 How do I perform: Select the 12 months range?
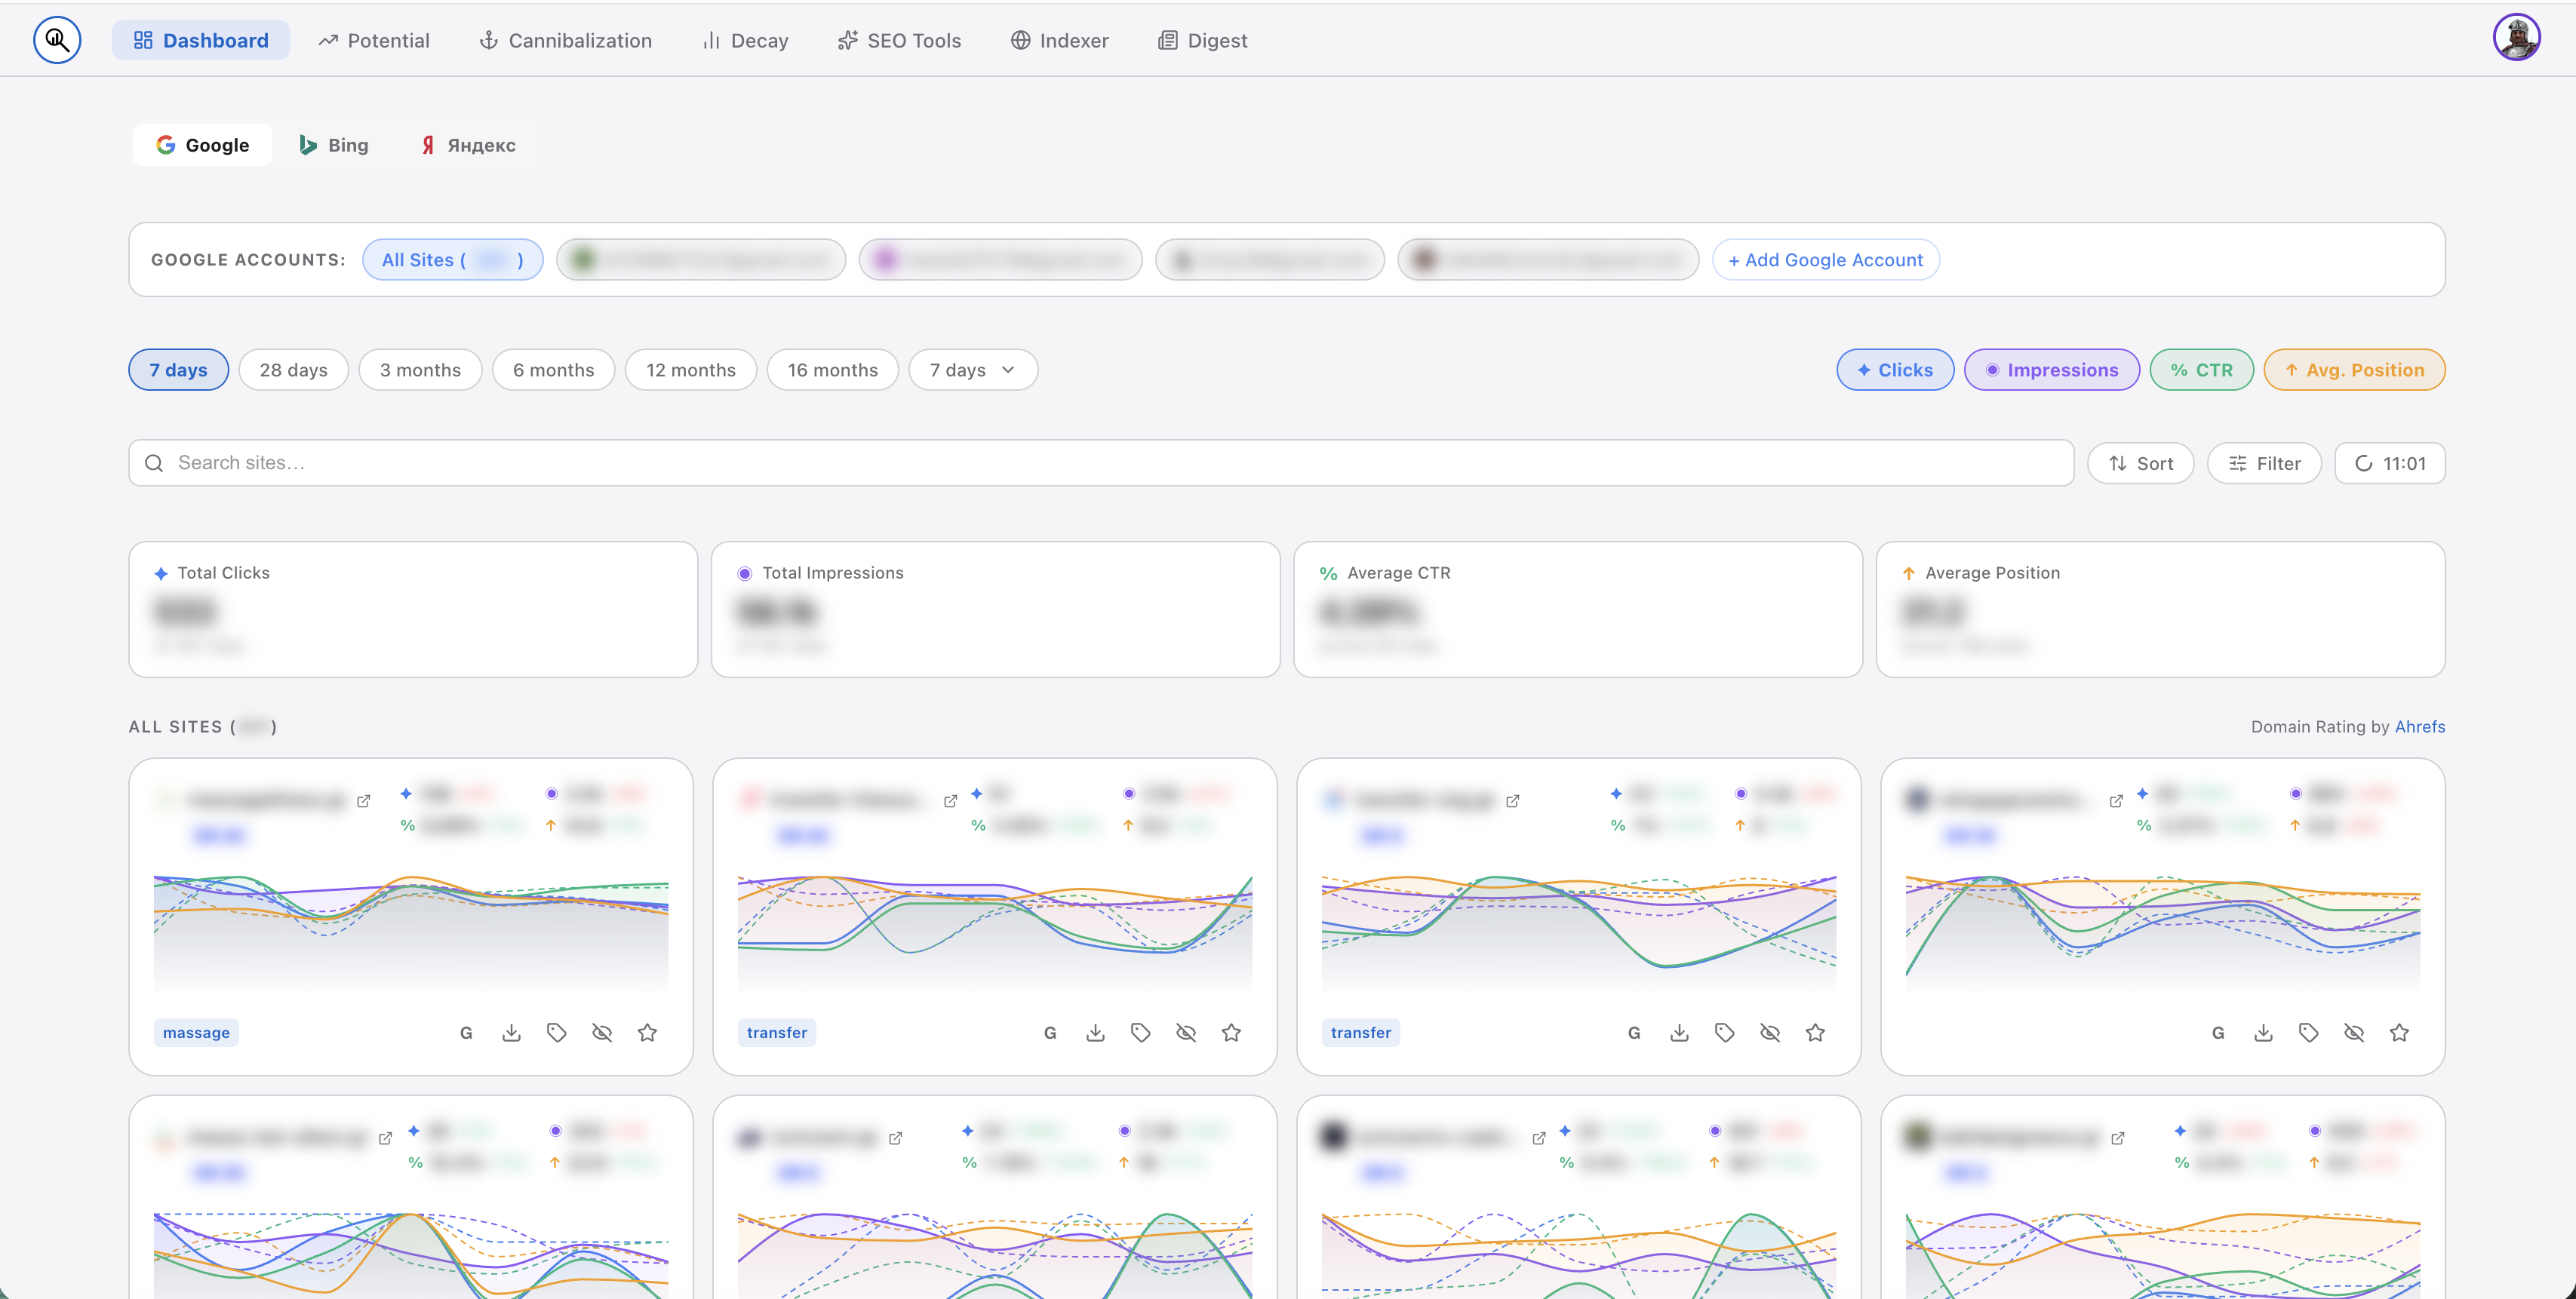[x=691, y=370]
